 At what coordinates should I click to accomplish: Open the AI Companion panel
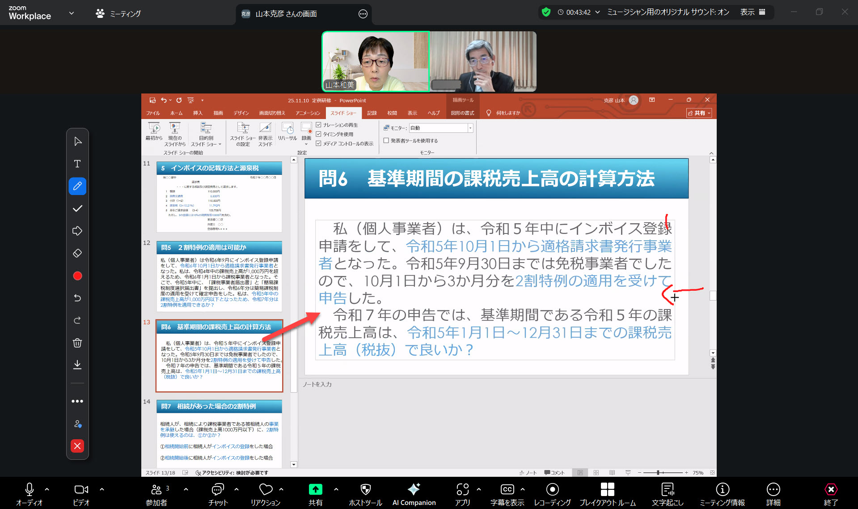[x=414, y=494]
